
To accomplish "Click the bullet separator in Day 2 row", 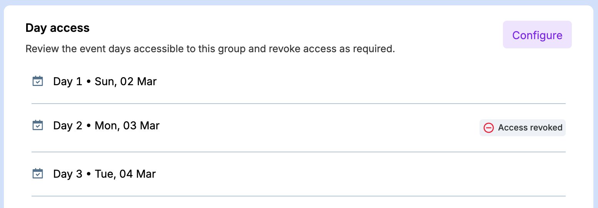I will click(89, 126).
